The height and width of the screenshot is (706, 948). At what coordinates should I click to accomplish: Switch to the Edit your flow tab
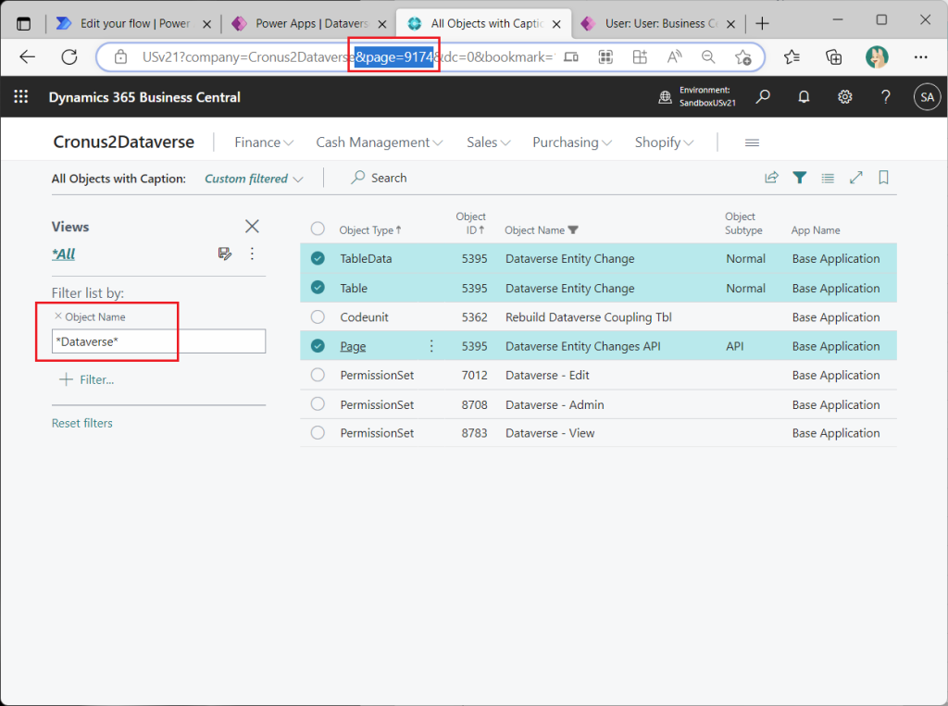click(135, 23)
